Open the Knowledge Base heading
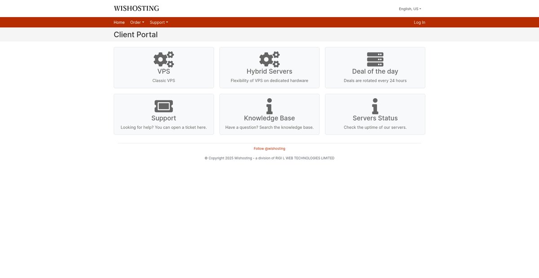Viewport: 539px width, 278px height. (x=269, y=118)
